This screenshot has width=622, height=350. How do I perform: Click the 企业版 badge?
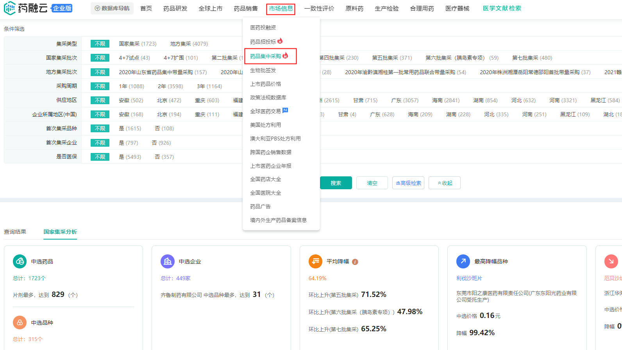tap(62, 8)
